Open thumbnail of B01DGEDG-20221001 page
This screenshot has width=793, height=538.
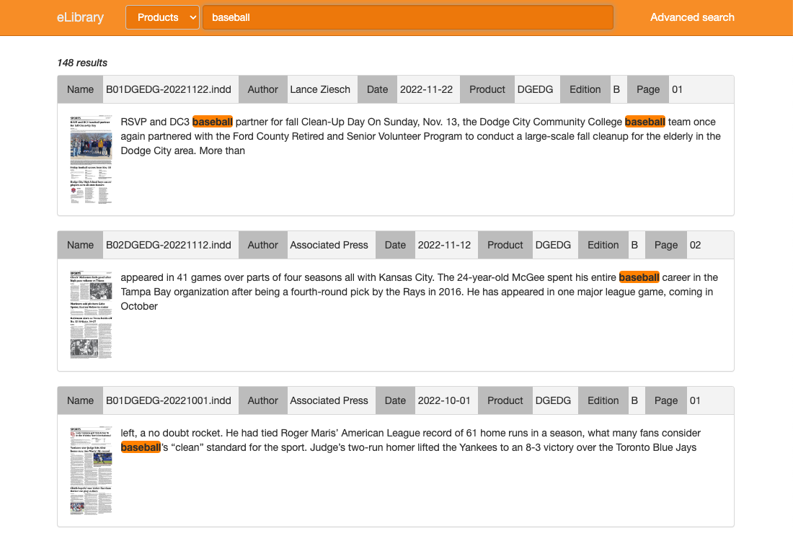pyautogui.click(x=91, y=470)
